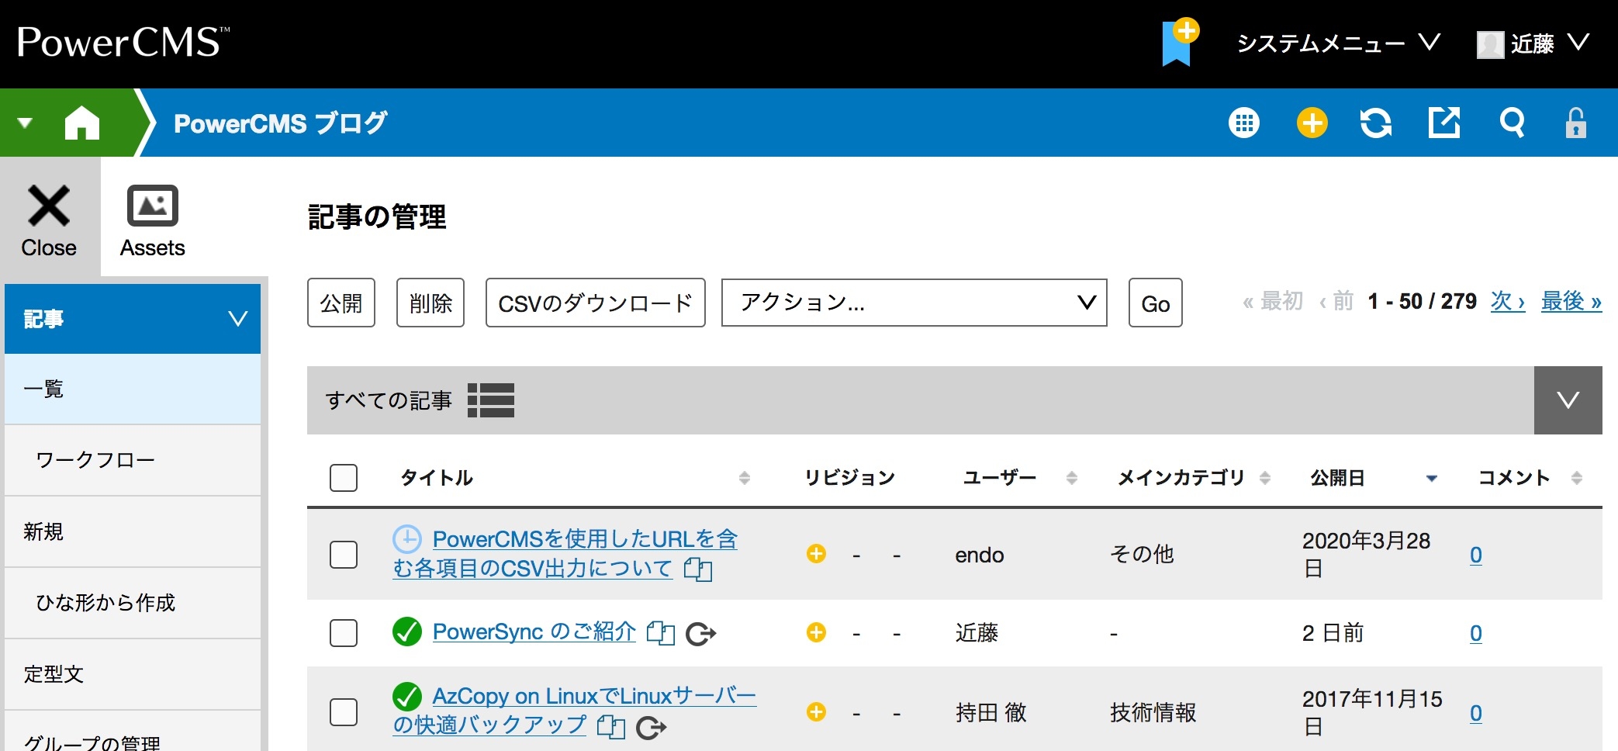Click the scheduled clock status icon of PowerCMSを使用したURL
The width and height of the screenshot is (1618, 751).
407,538
